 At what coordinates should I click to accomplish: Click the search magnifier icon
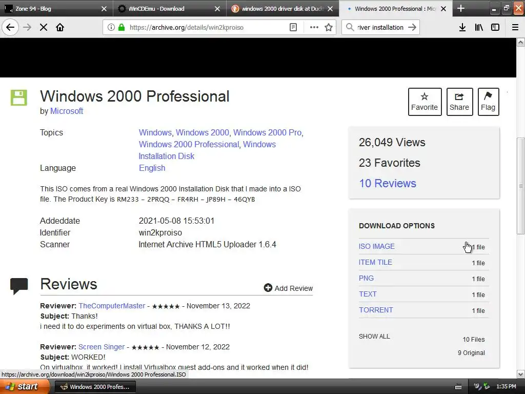(x=350, y=27)
